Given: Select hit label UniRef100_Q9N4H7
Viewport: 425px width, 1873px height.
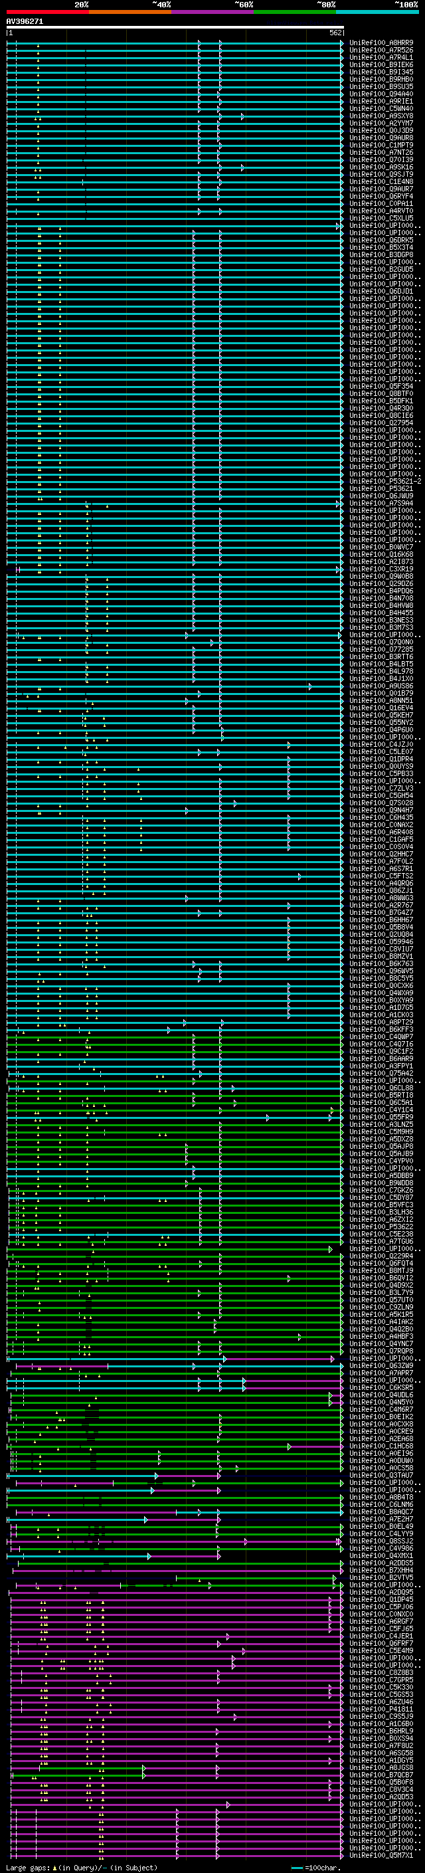Looking at the screenshot, I should (381, 810).
